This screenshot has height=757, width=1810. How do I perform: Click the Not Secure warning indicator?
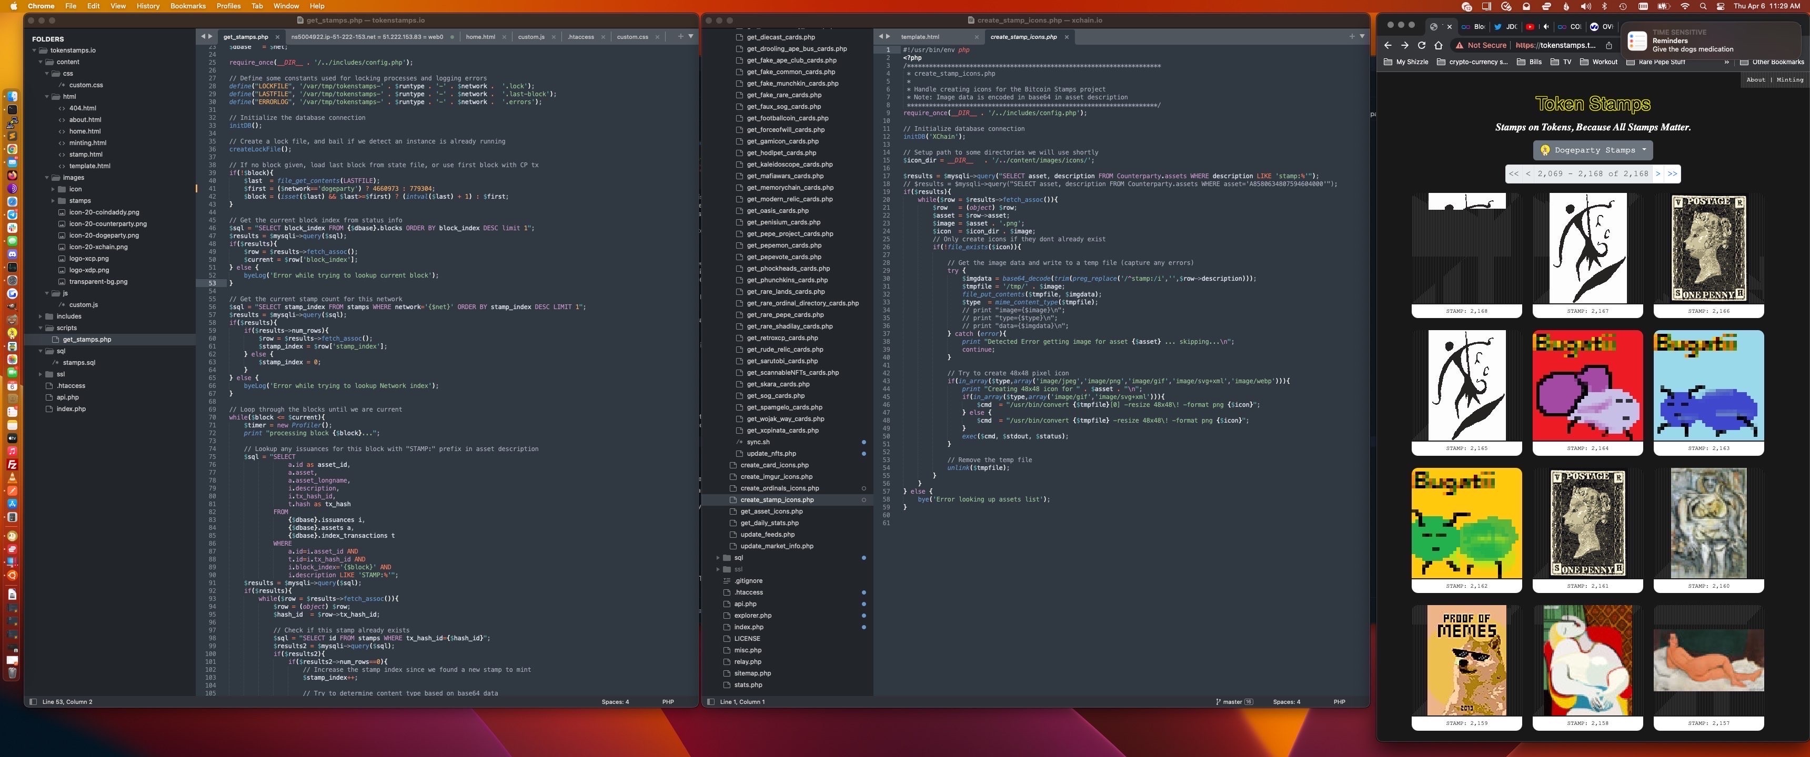(x=1481, y=45)
